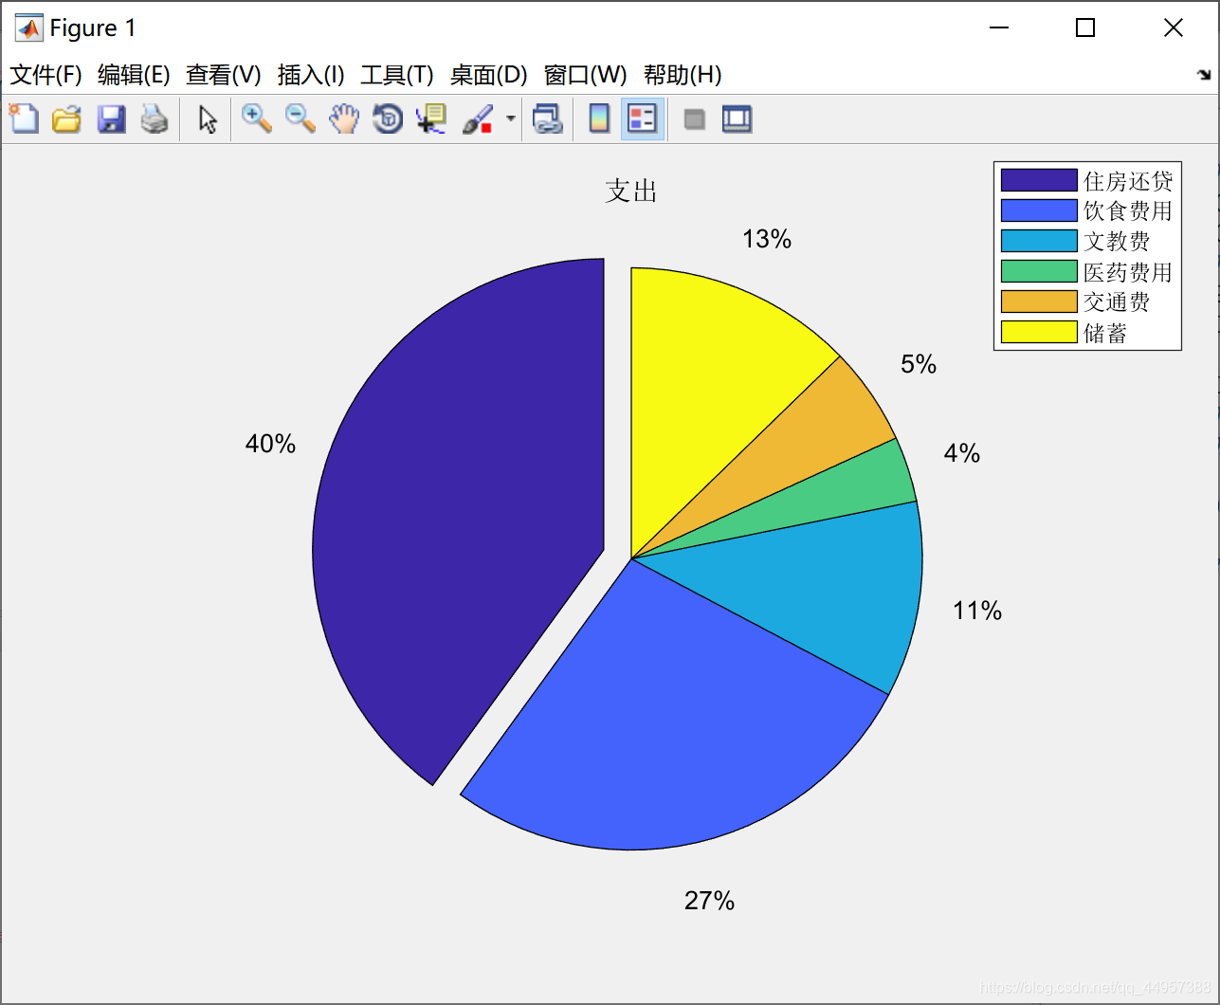Screen dimensions: 1220x1005
Task: Click the 5% percentage label
Action: 919,364
